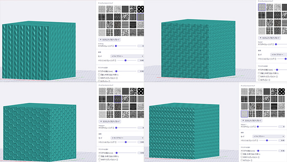The height and width of the screenshot is (162, 287).
Task: Tick the 反転 checkbox beside the knitted cube
Action: coord(99,75)
